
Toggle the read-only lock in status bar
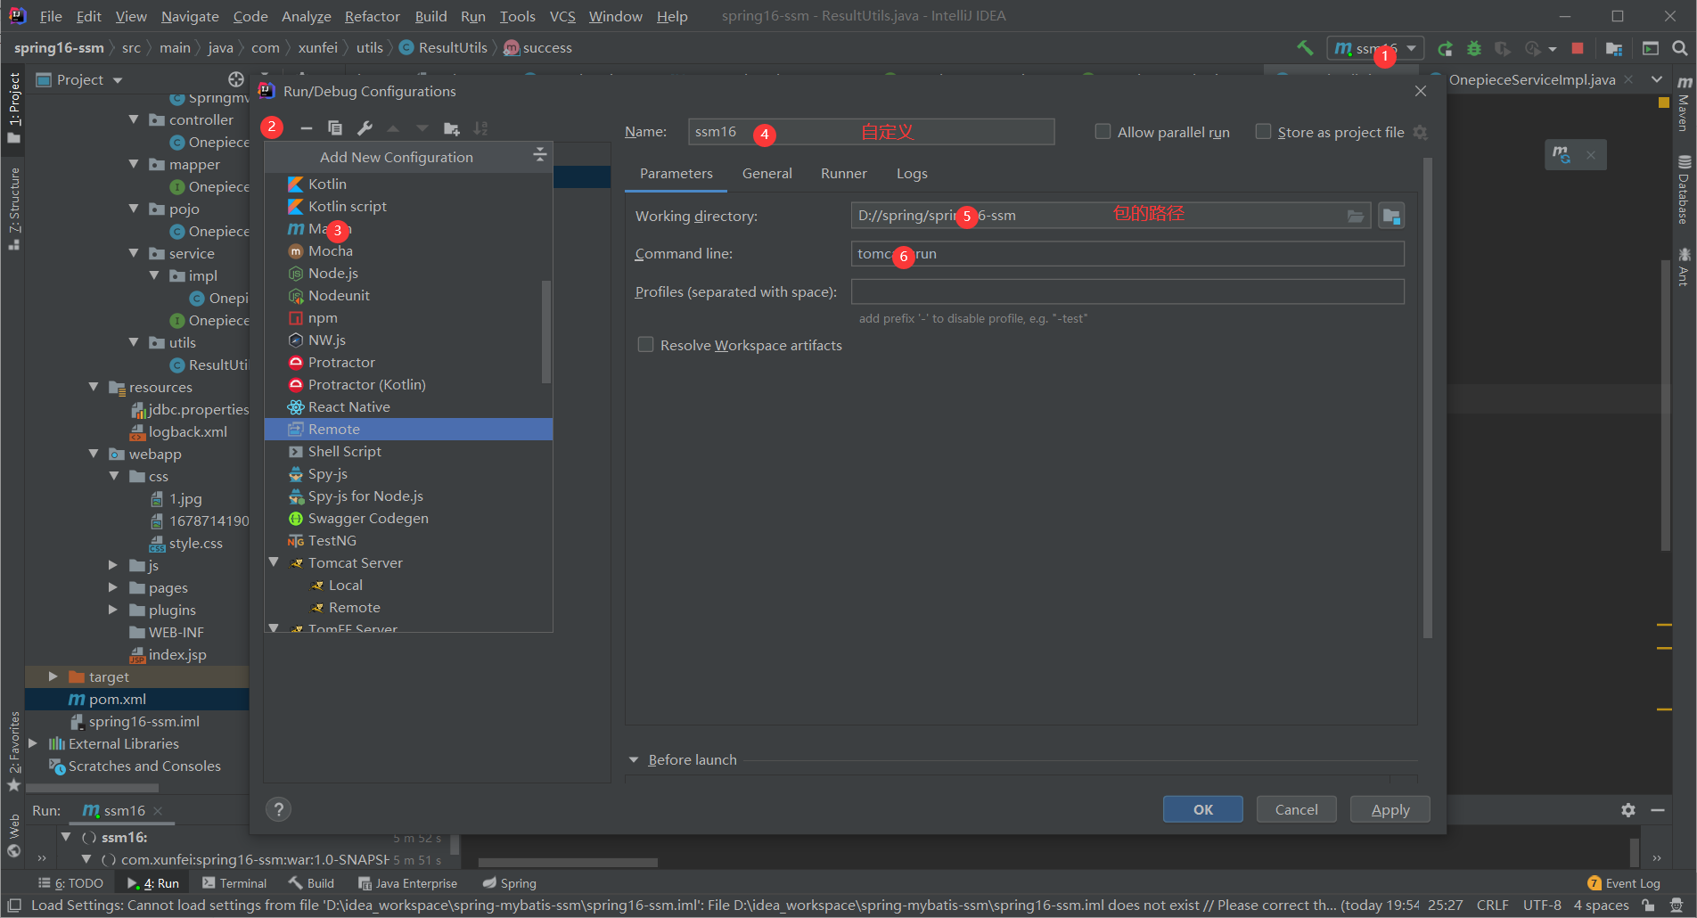click(x=1649, y=906)
